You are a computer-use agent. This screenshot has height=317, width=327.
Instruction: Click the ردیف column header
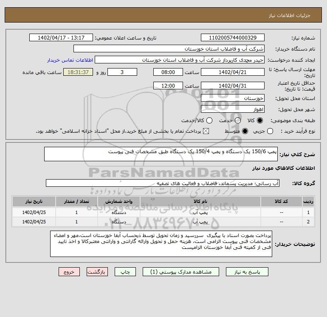pos(308,201)
